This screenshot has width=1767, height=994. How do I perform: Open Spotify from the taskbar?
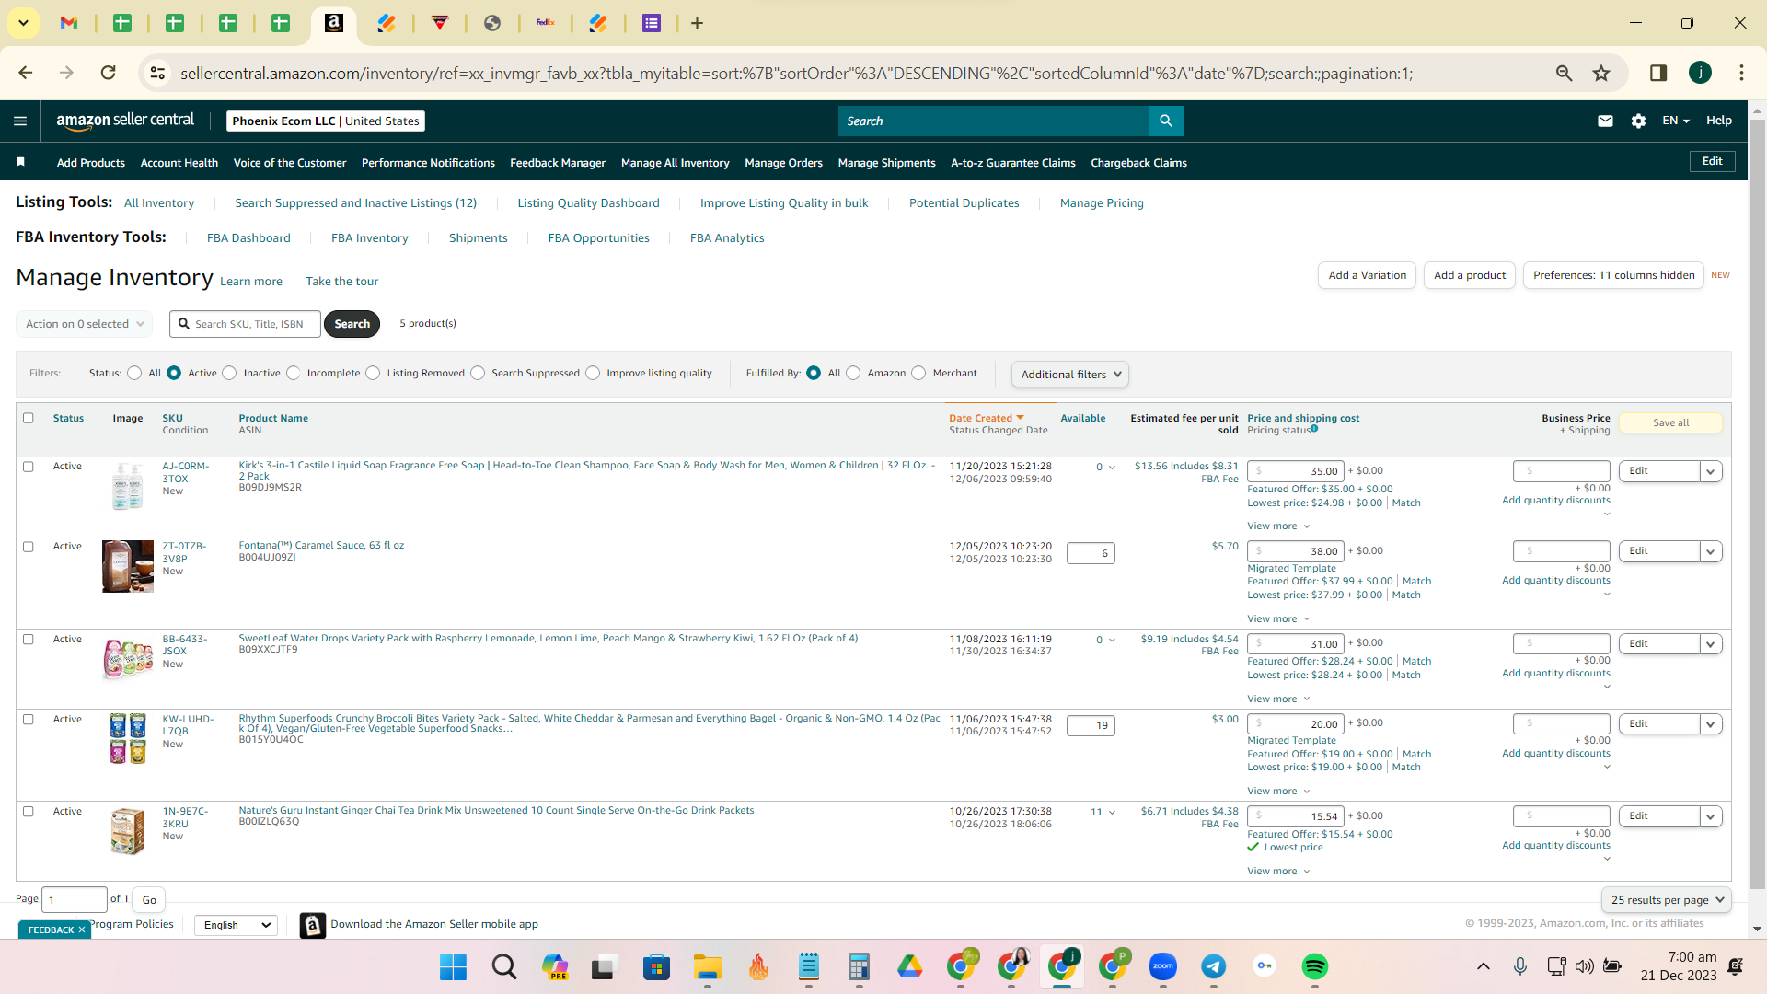(x=1314, y=966)
